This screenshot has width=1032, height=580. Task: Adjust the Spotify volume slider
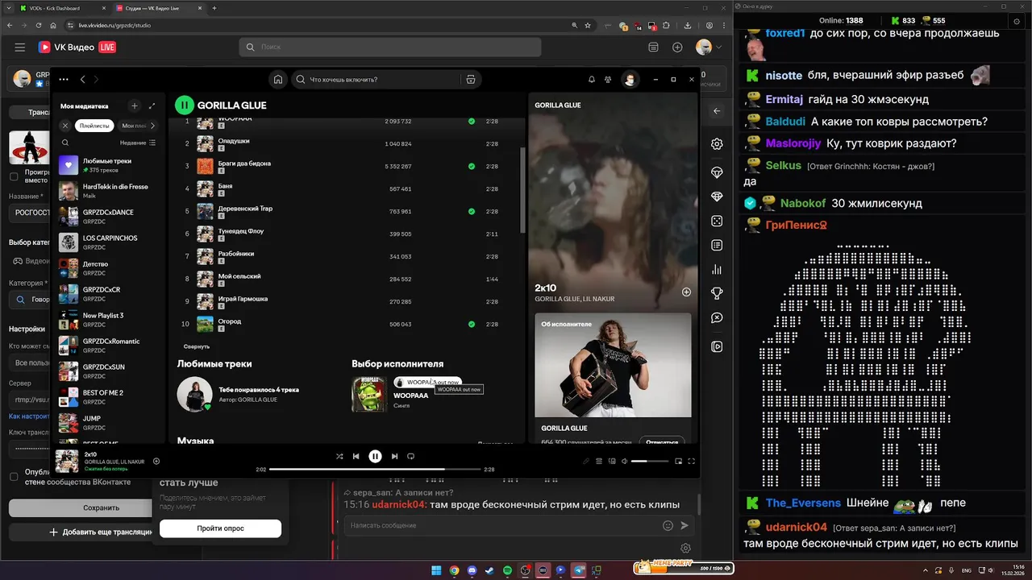pyautogui.click(x=650, y=461)
